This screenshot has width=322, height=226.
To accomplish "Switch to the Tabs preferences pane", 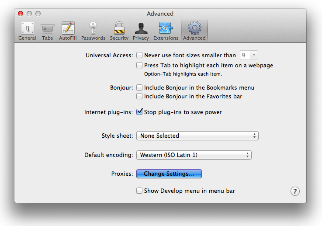I will point(48,31).
